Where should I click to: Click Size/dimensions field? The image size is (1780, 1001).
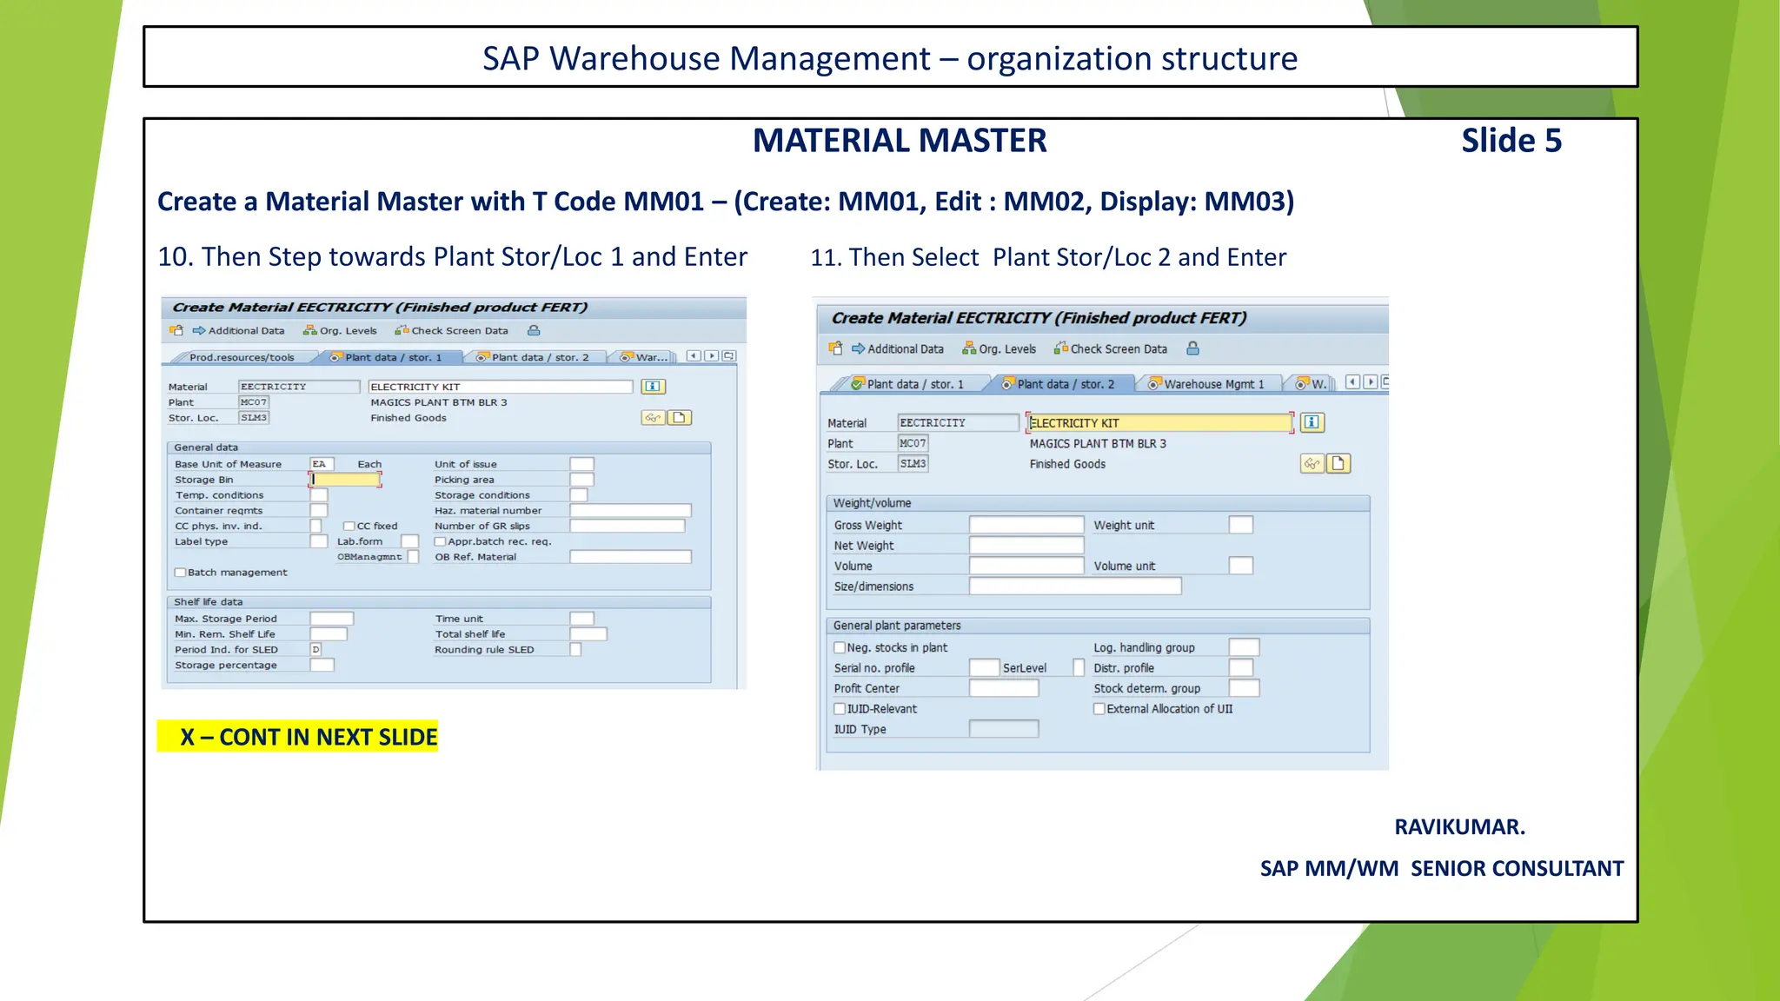(1075, 587)
